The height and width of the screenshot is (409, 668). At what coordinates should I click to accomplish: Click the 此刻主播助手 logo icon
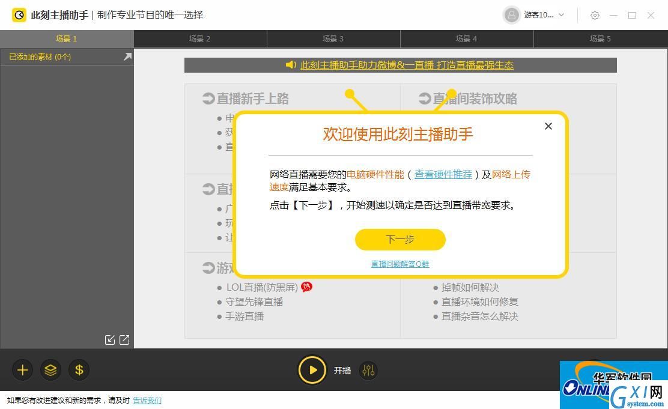point(19,15)
